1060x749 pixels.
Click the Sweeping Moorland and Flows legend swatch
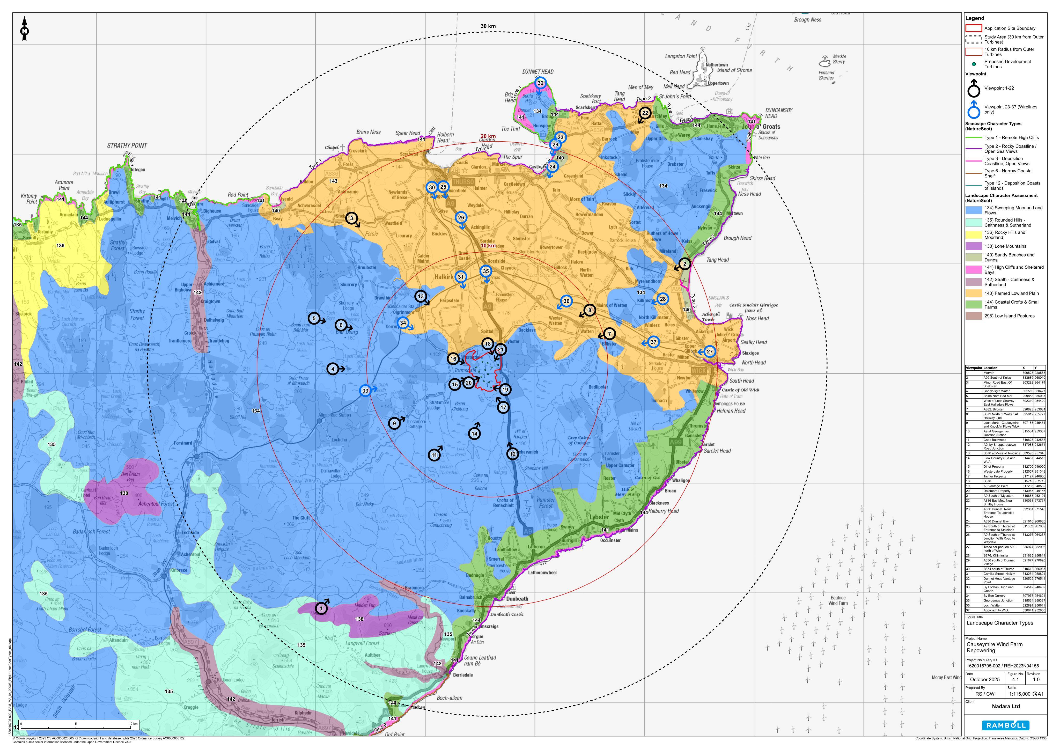(974, 210)
